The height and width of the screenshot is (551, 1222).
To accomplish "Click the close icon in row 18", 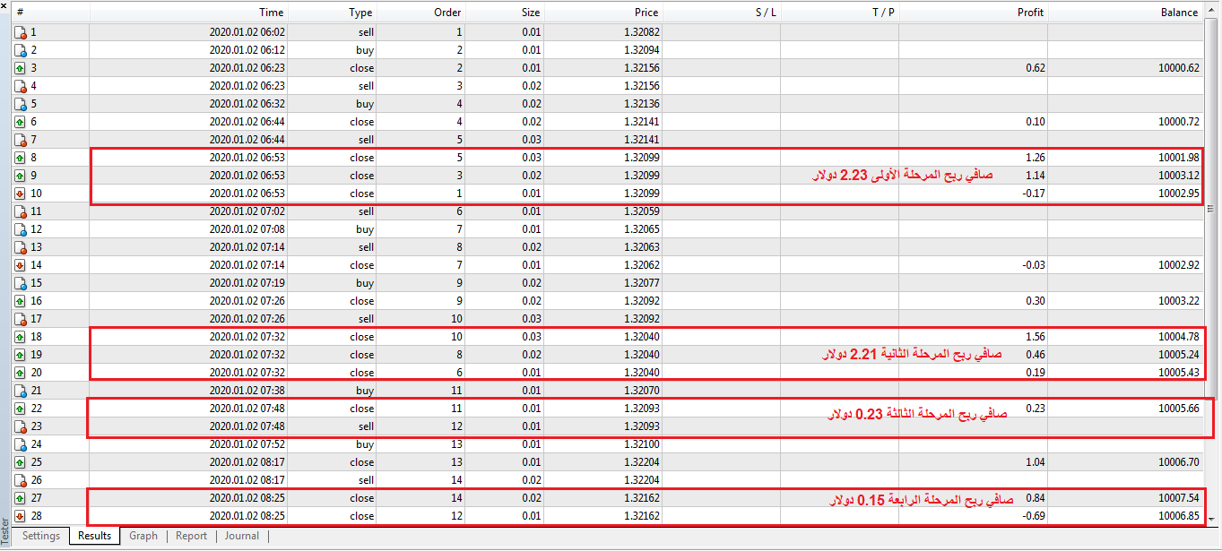I will 21,337.
